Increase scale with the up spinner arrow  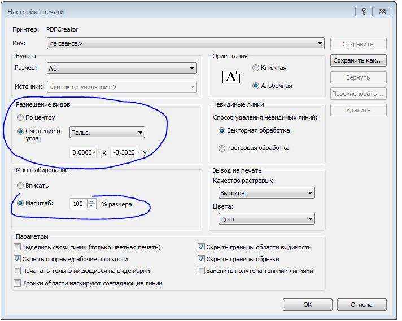91,201
